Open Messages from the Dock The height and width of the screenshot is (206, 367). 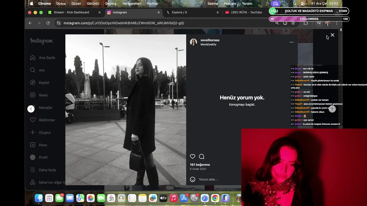point(59,198)
